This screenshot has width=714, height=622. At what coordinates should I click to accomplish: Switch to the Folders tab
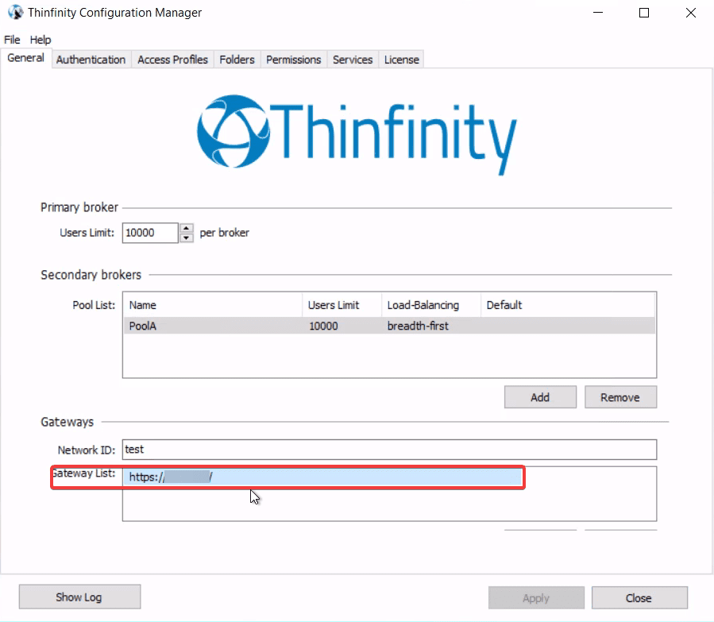pos(237,59)
